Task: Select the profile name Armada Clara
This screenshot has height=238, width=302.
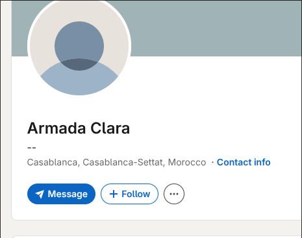Action: [x=79, y=128]
